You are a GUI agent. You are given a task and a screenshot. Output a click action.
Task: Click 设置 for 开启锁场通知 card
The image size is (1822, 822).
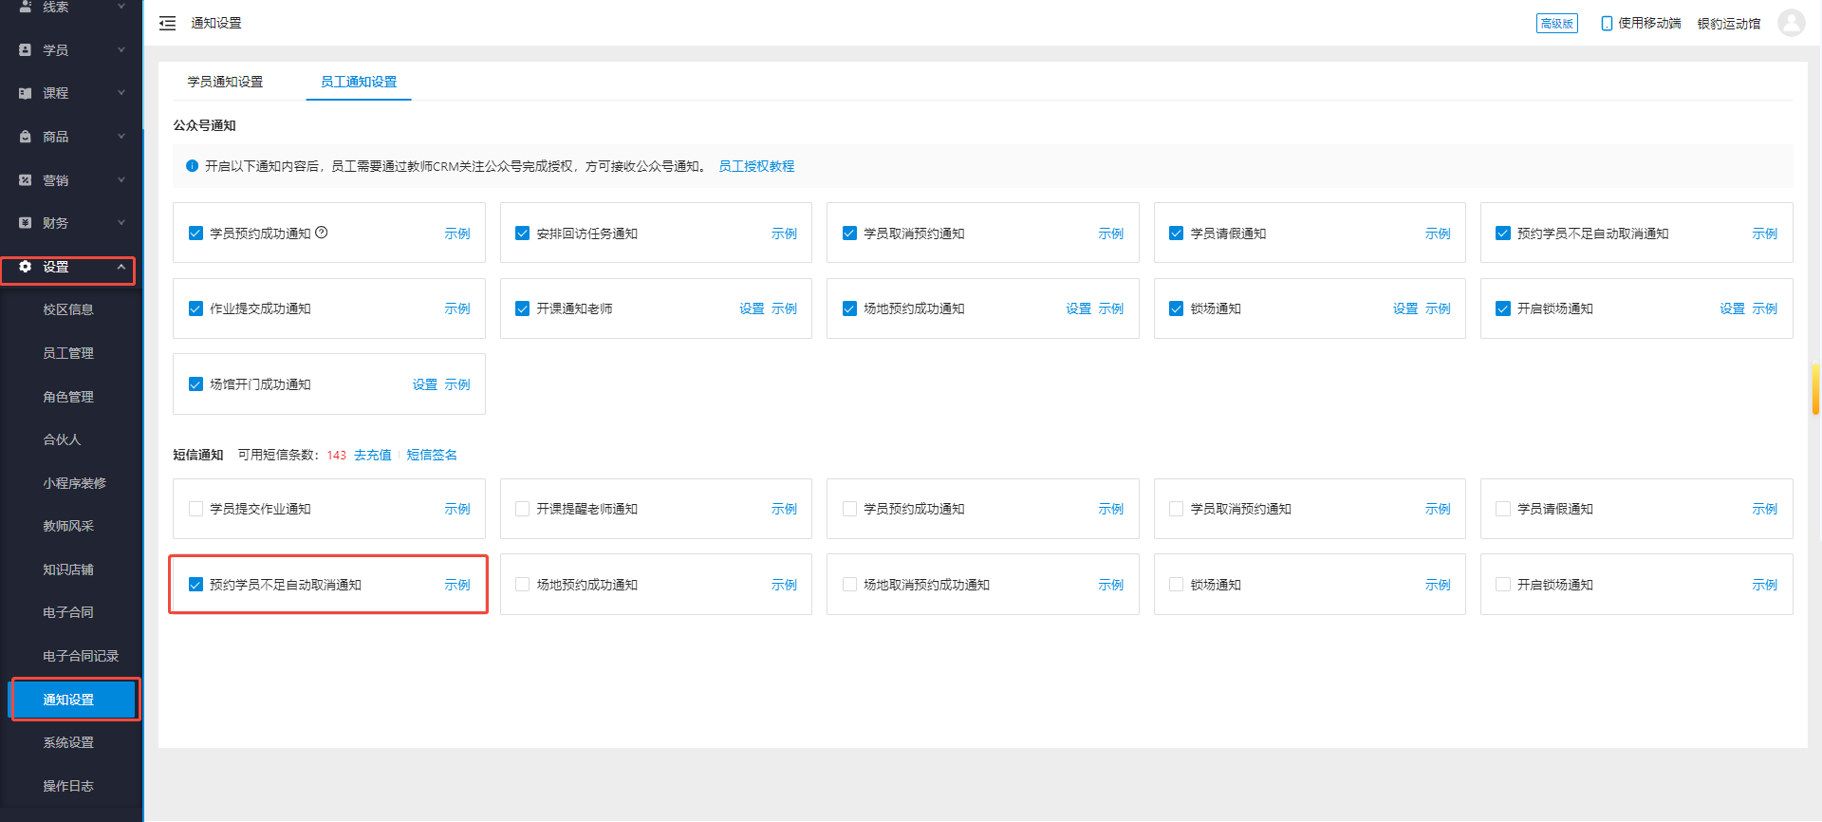[1732, 308]
